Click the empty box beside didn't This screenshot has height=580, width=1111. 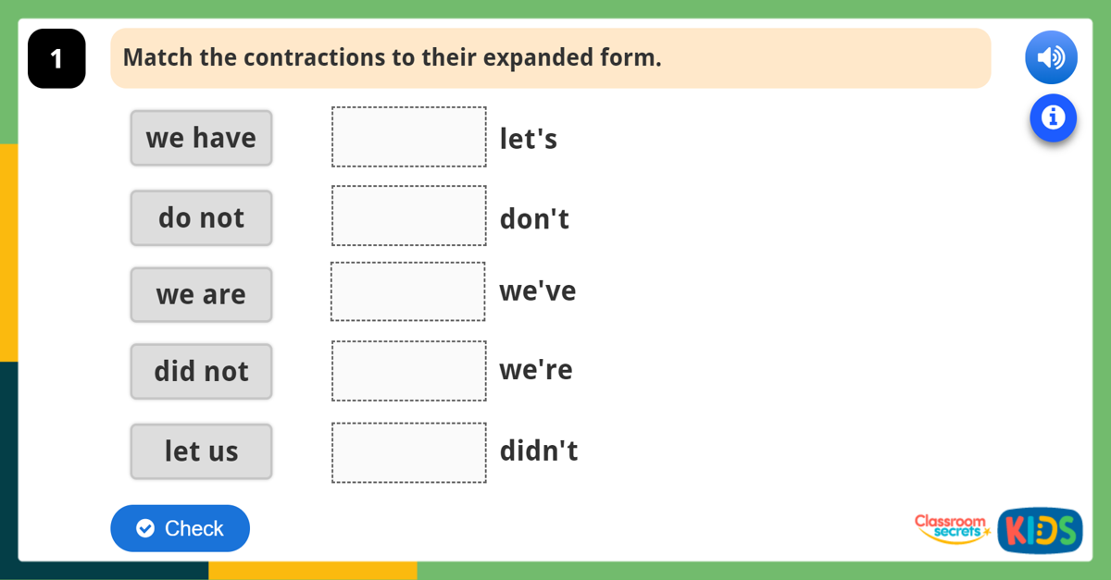pos(409,452)
